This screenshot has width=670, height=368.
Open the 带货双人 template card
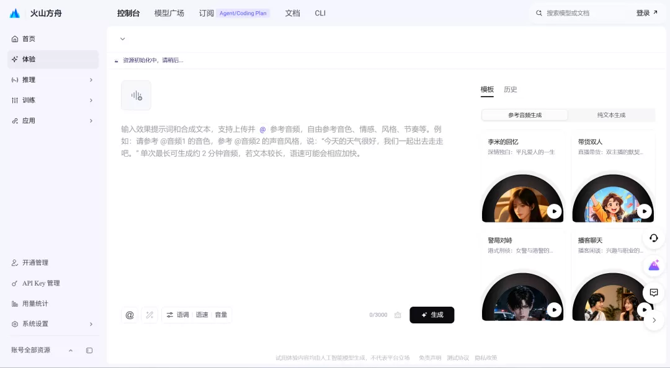click(x=613, y=177)
